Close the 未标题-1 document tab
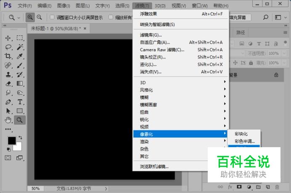Screen dimensions: 291x193 point(85,29)
